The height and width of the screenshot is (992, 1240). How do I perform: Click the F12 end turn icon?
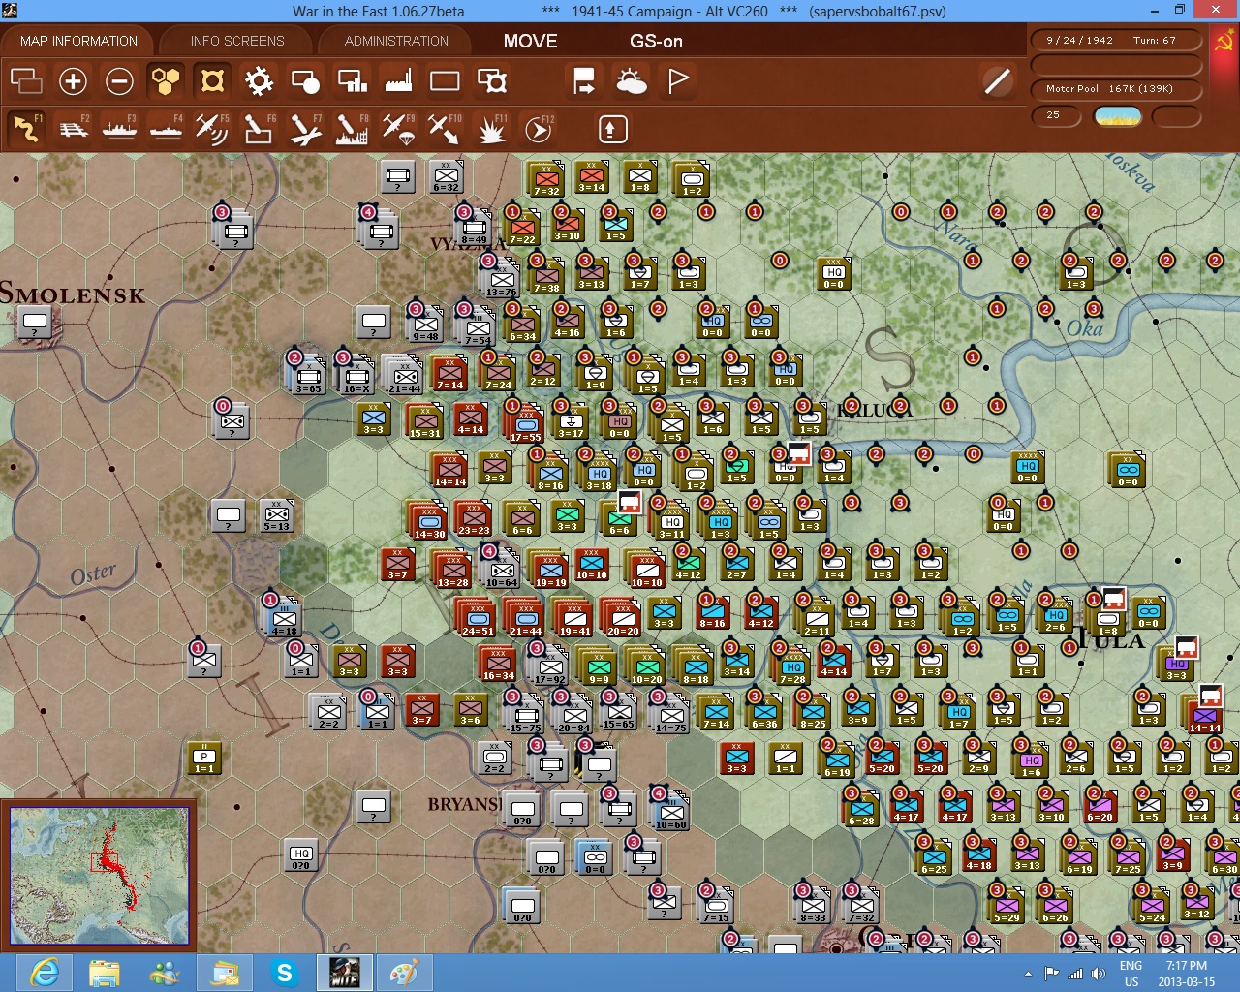(x=539, y=129)
